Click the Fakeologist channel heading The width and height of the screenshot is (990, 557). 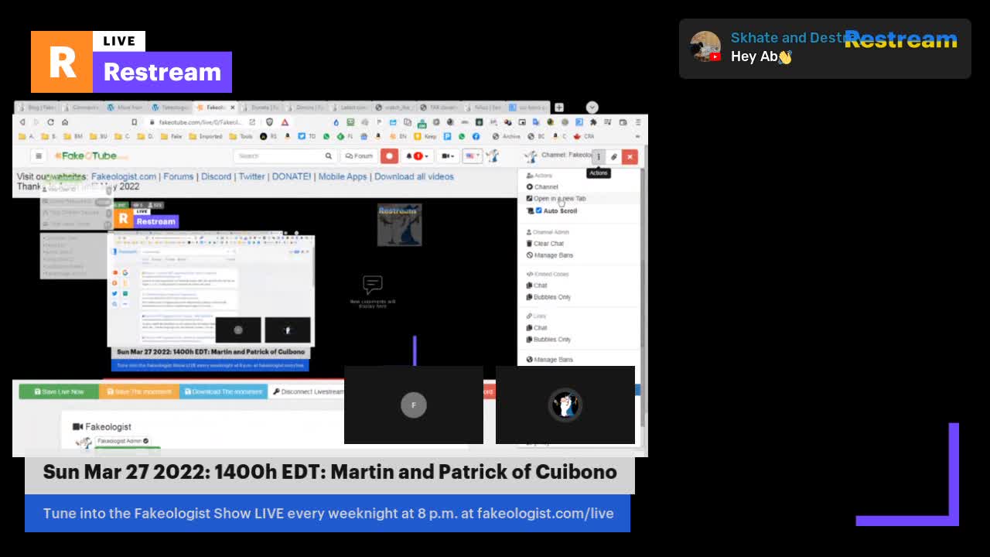[x=102, y=427]
